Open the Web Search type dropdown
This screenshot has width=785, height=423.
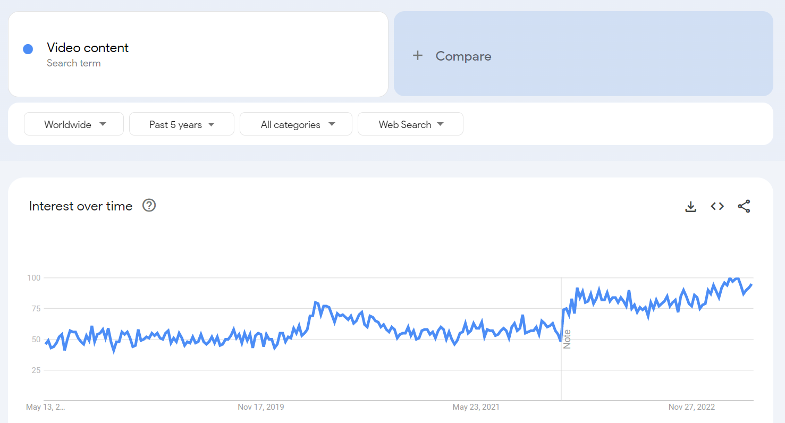410,124
